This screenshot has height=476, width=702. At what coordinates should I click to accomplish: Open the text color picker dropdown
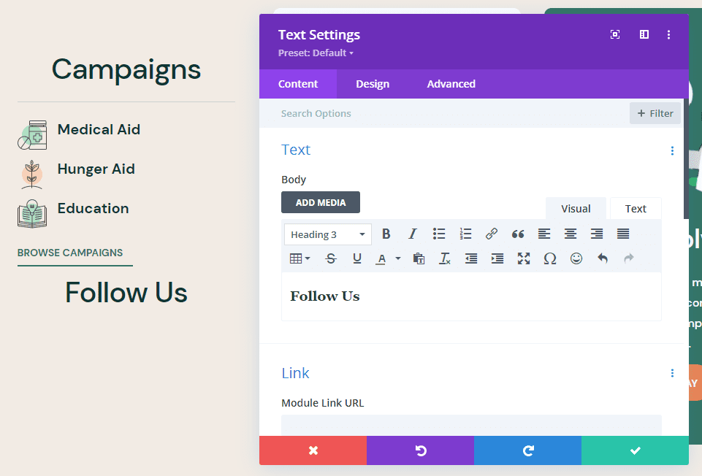click(398, 258)
